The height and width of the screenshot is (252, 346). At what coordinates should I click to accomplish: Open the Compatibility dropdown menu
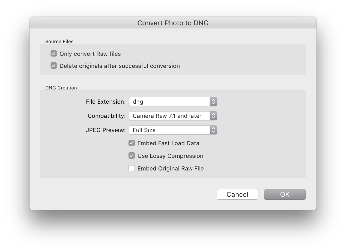click(x=173, y=116)
